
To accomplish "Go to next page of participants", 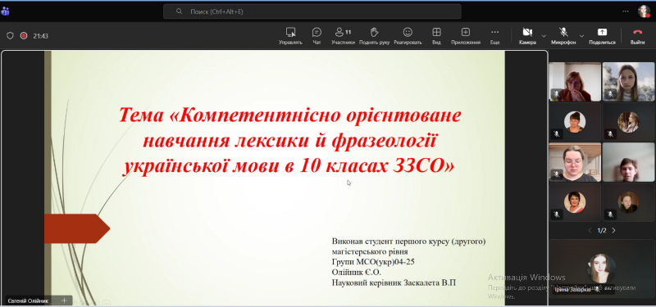I will point(613,231).
